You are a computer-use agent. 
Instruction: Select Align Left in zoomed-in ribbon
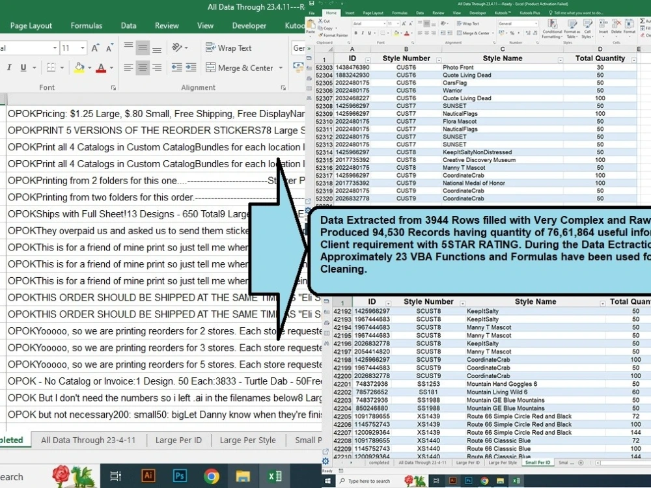129,68
